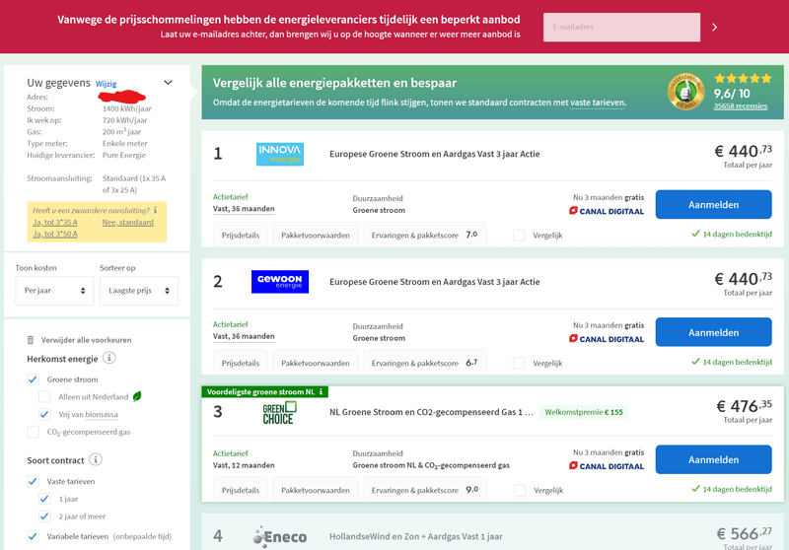Click Canal Digitaal logo in Innova offer
This screenshot has height=550, width=789.
[x=607, y=211]
